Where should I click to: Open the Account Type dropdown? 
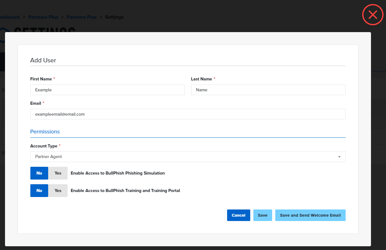coord(188,157)
